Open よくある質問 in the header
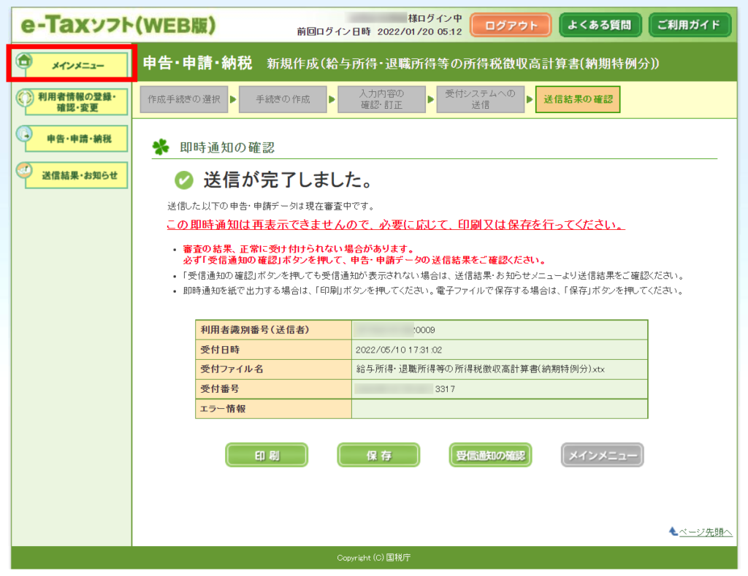The image size is (748, 576). pyautogui.click(x=600, y=25)
